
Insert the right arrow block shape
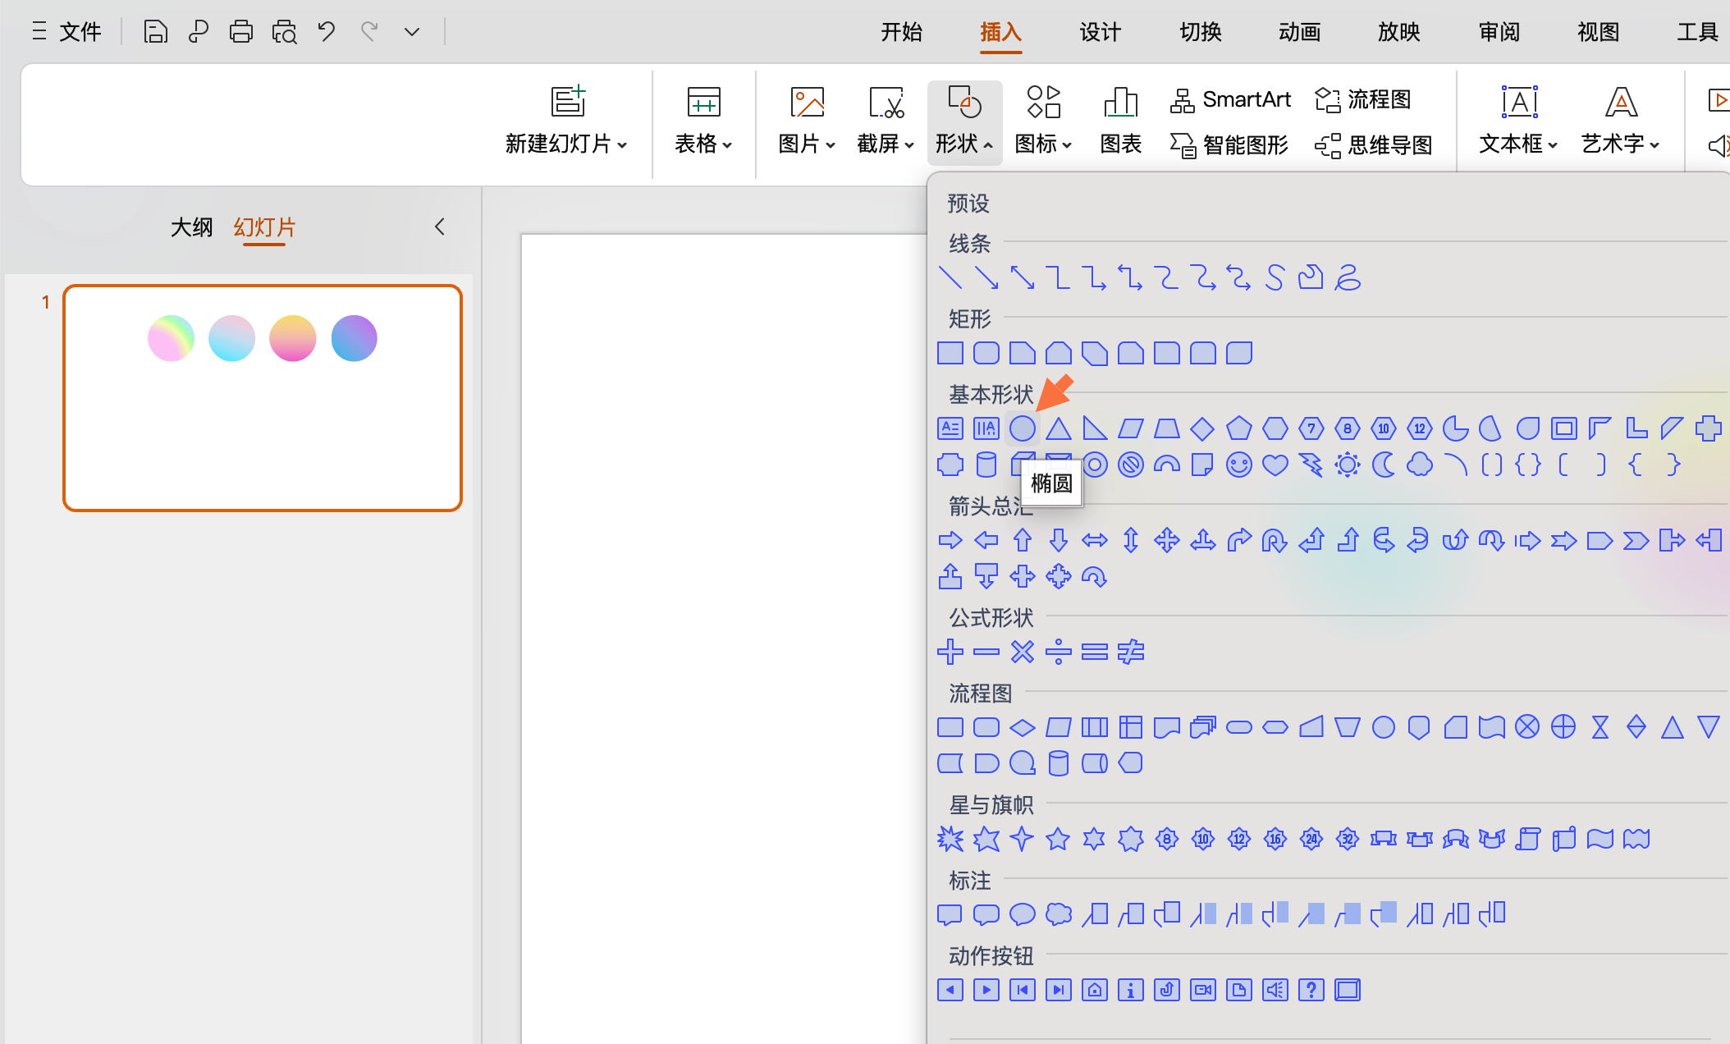(x=950, y=540)
